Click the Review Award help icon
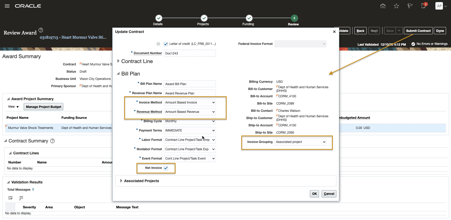The width and height of the screenshot is (451, 220). pyautogui.click(x=41, y=30)
